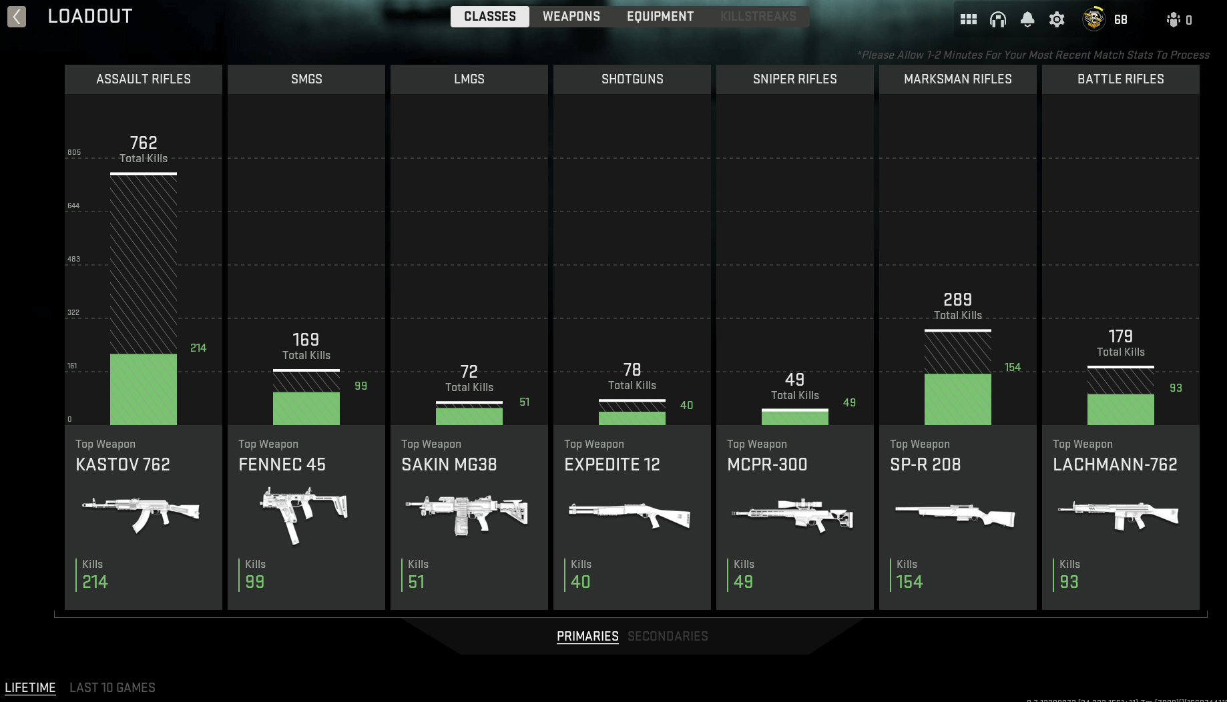Click the headset audio icon
This screenshot has height=702, width=1227.
(997, 19)
